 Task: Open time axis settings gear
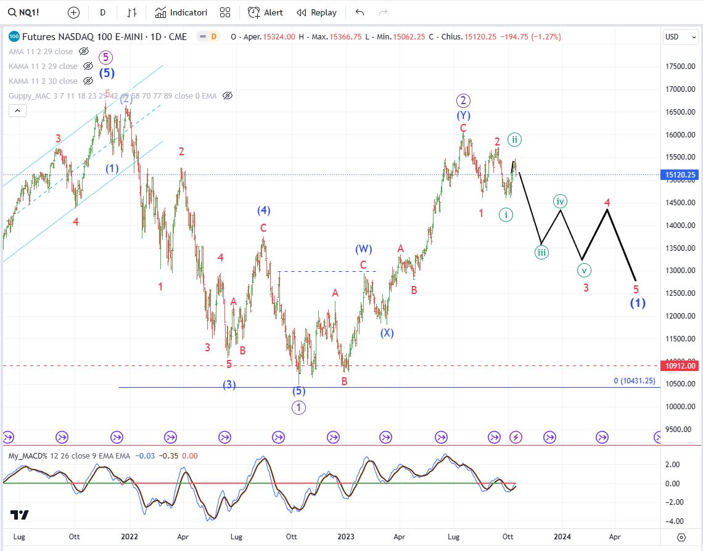(x=681, y=537)
